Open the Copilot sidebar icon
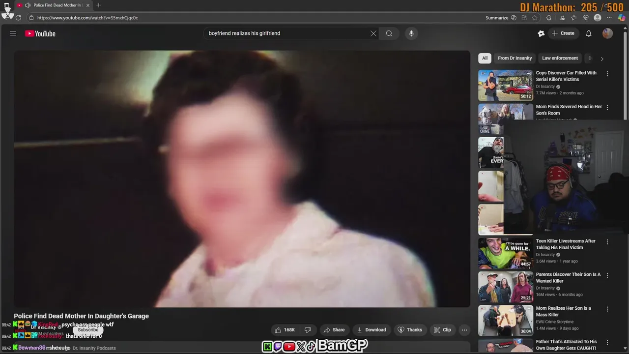 coord(622,18)
